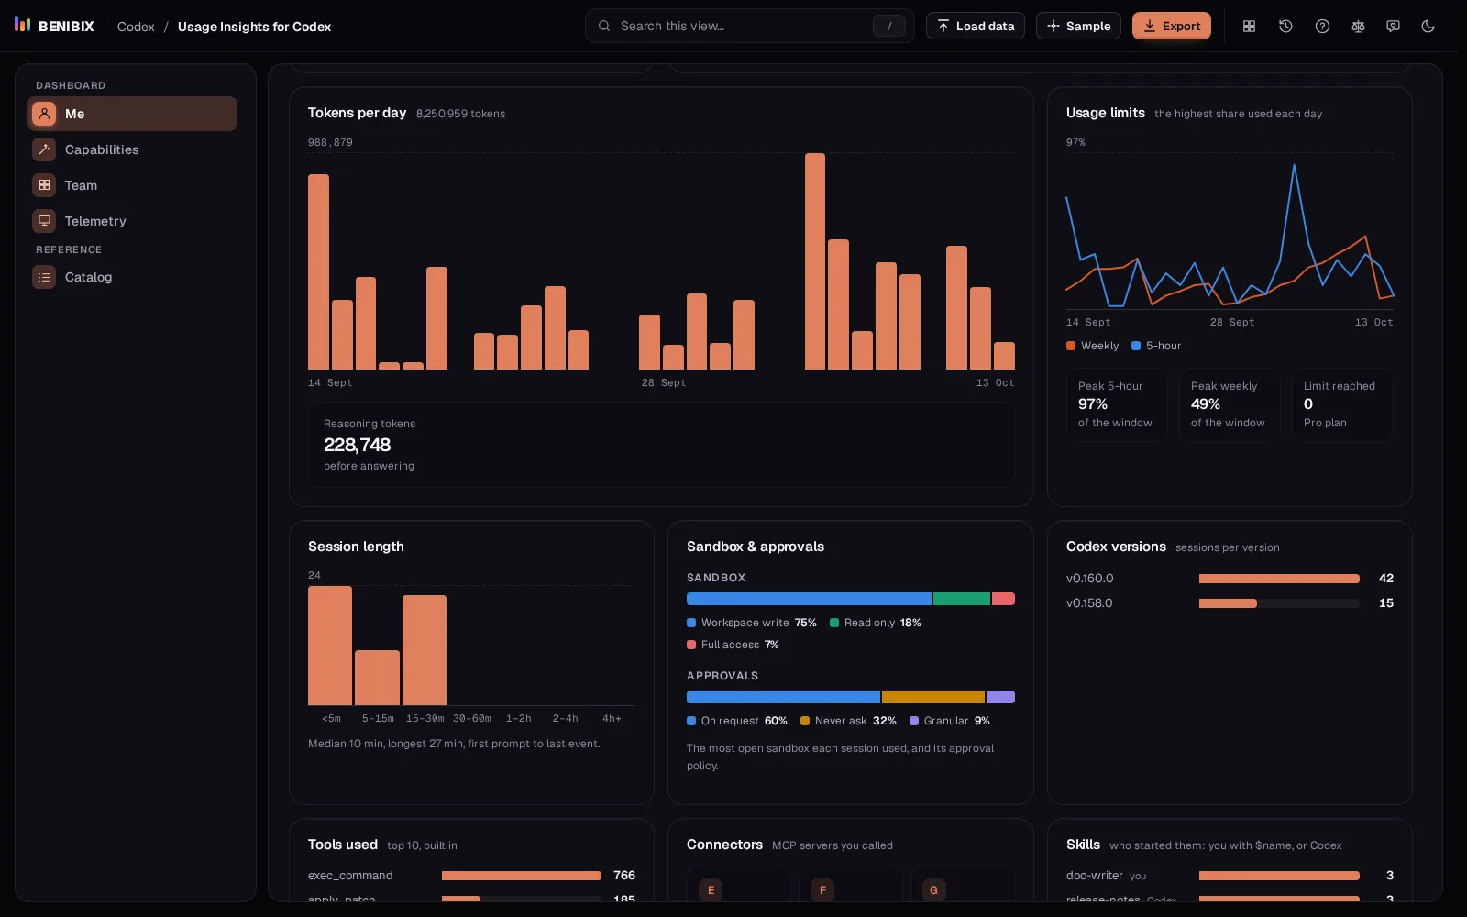
Task: Click the Workspace write 75% legend
Action: (x=752, y=623)
